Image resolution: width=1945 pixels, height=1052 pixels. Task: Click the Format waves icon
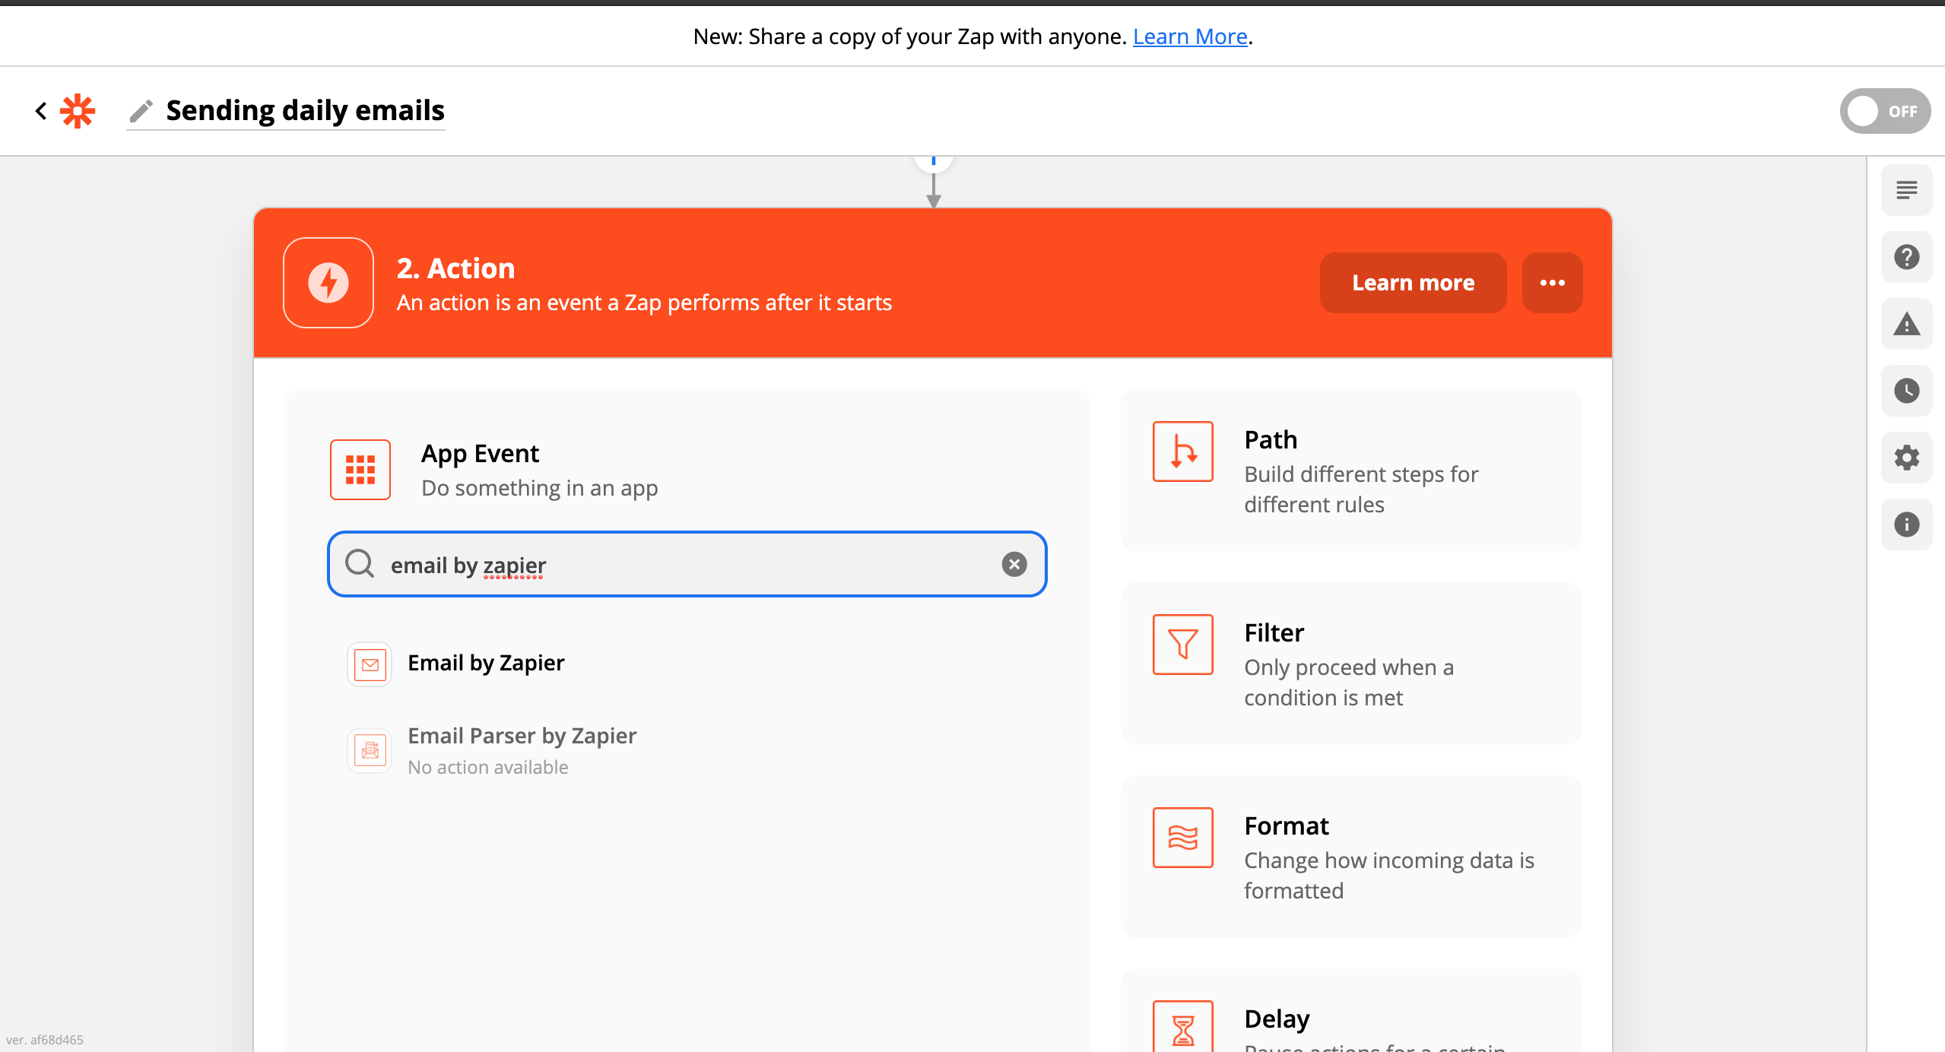click(1183, 838)
